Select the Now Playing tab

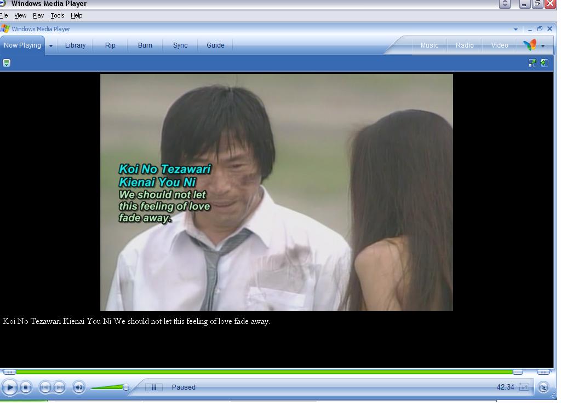[x=22, y=45]
